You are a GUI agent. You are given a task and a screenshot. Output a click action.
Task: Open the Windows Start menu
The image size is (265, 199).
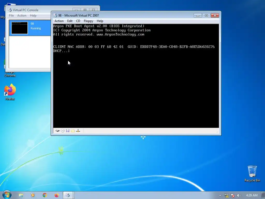tap(7, 195)
